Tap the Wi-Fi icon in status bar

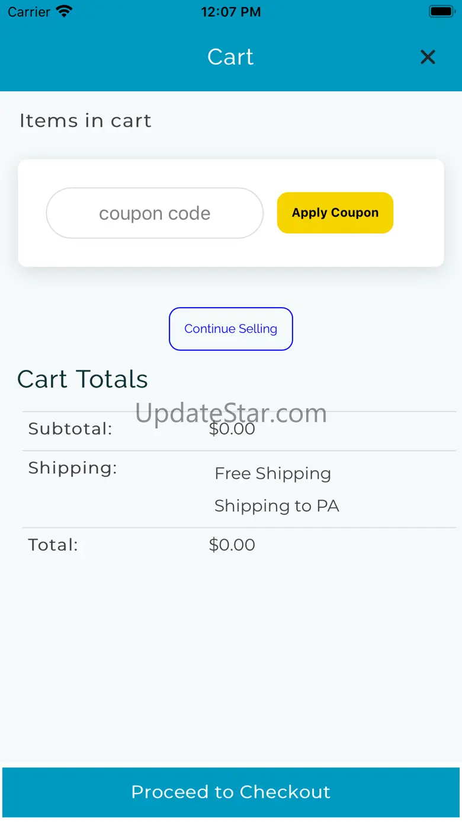point(63,11)
